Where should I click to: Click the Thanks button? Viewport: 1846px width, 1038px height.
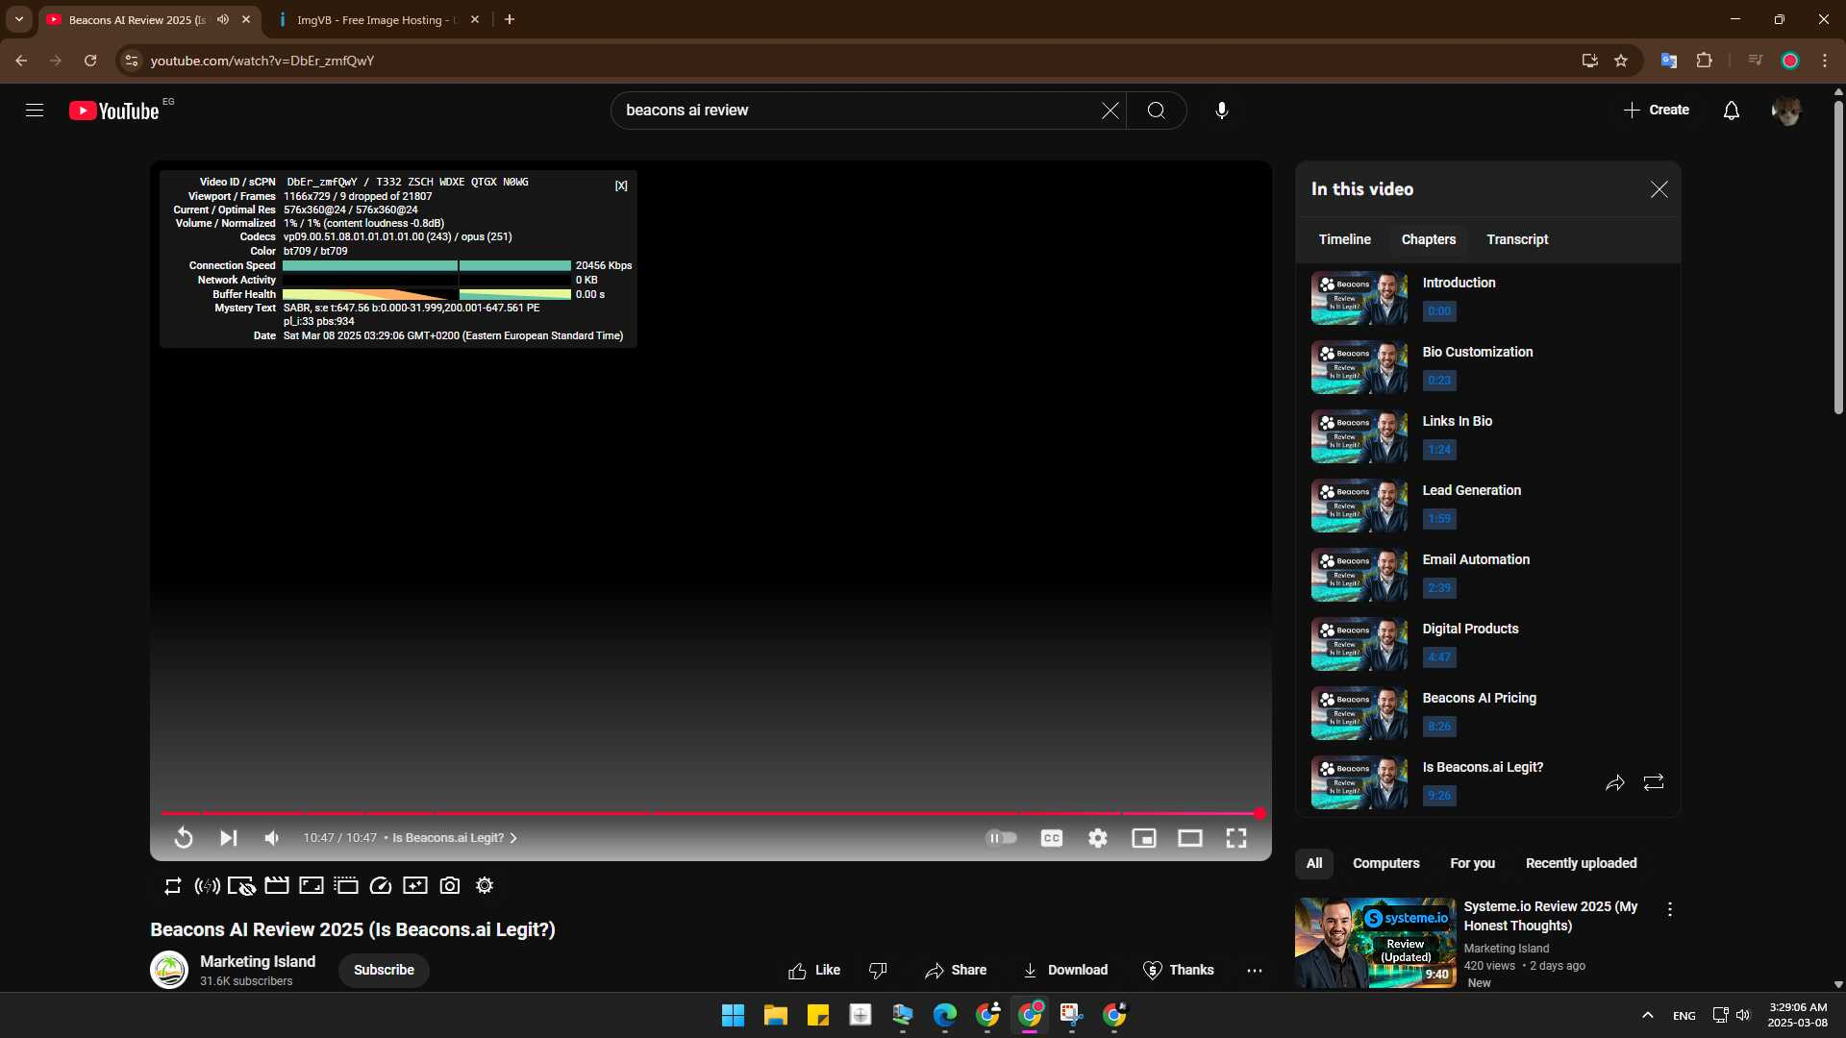click(x=1178, y=970)
